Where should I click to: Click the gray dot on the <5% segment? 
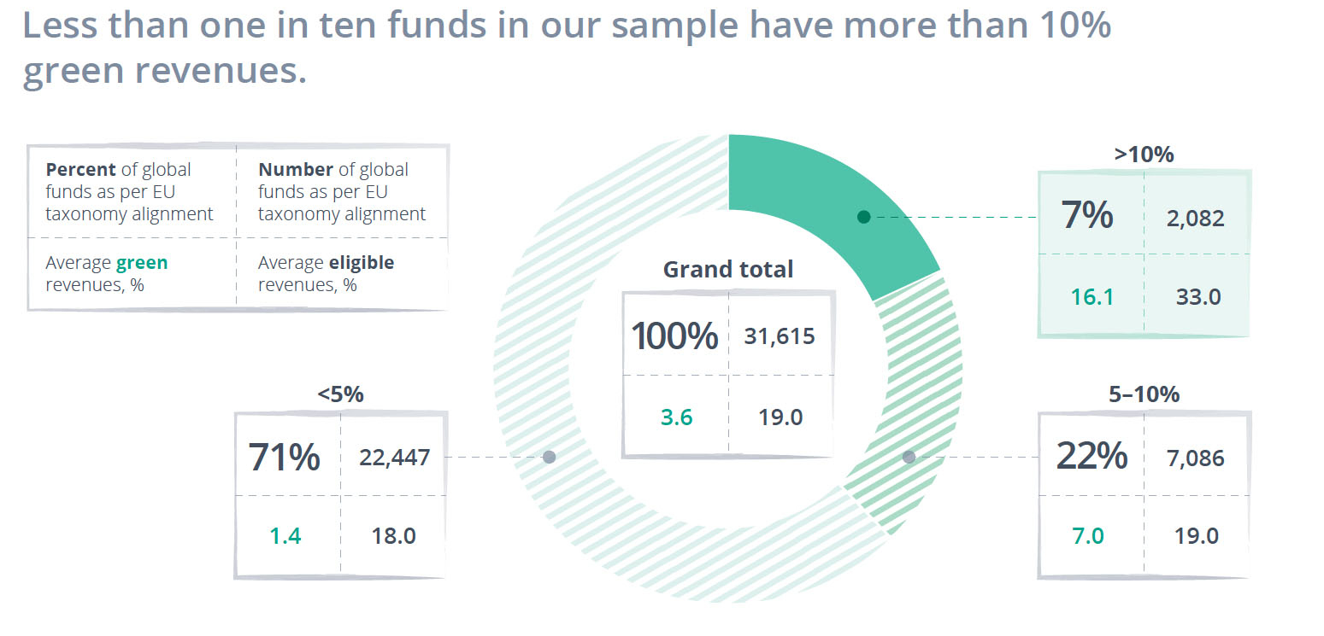[x=550, y=458]
